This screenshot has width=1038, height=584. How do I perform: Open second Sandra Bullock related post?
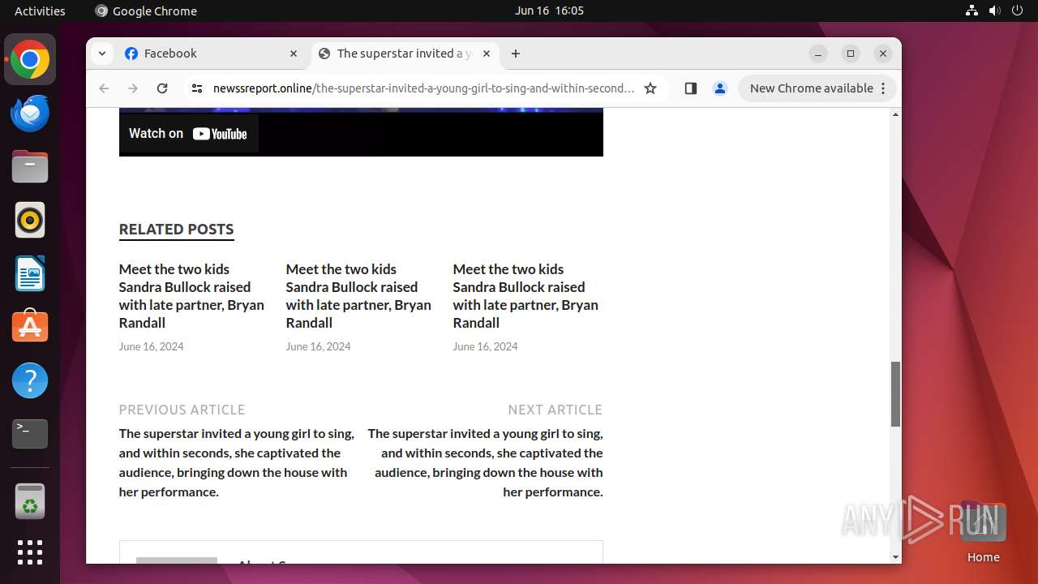[x=358, y=296]
